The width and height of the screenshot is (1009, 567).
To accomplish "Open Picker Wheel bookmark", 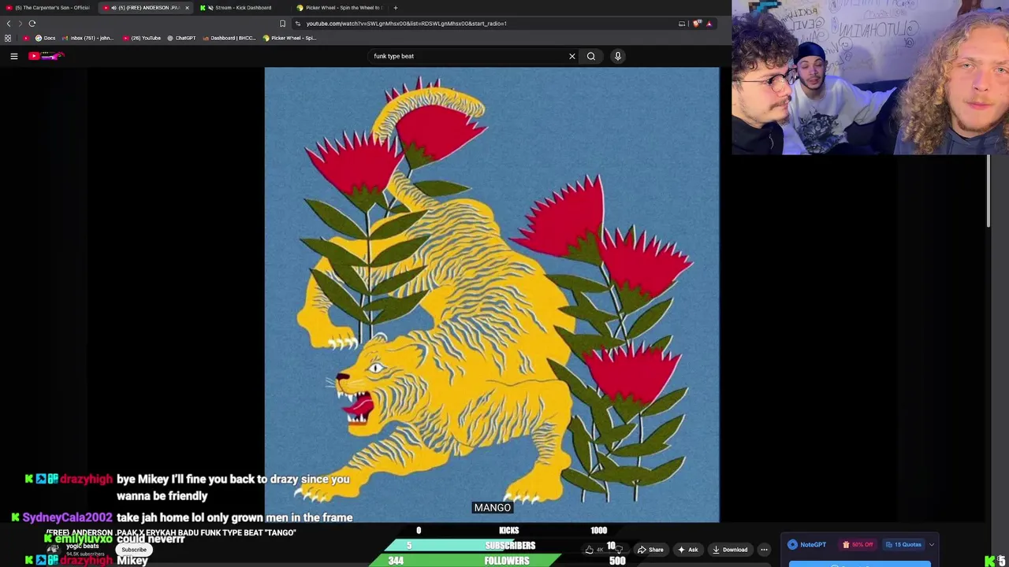I will (289, 38).
